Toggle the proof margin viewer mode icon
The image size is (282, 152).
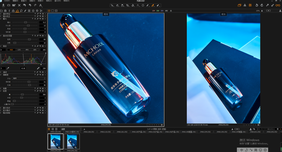coord(56,11)
